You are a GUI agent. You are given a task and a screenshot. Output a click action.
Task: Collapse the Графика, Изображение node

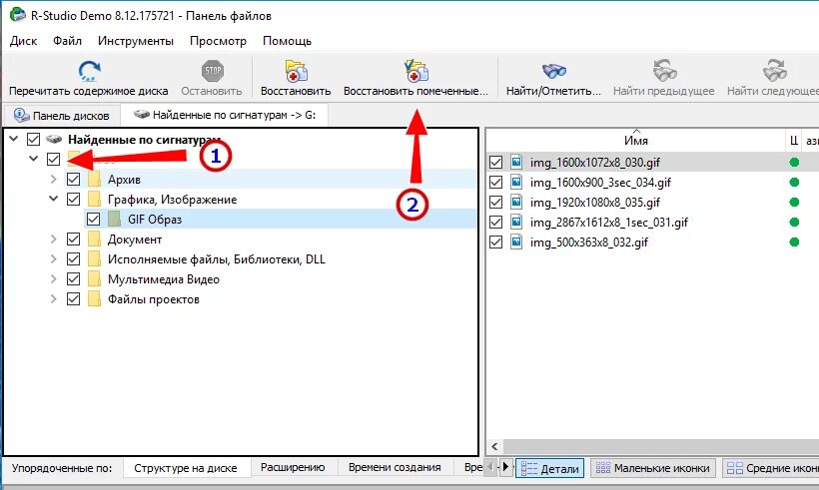click(x=53, y=199)
